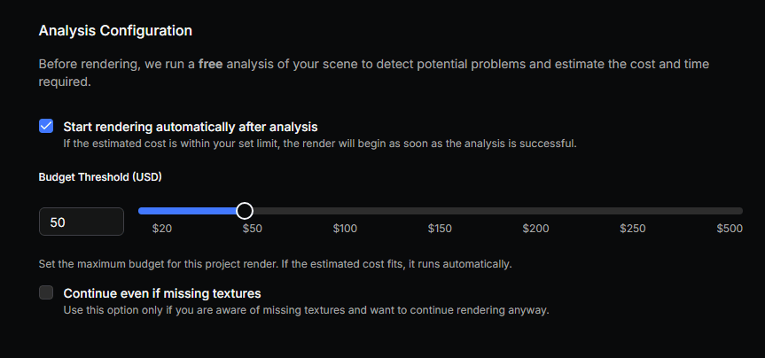Select the $50 mark under the slider
The image size is (765, 358).
(253, 229)
